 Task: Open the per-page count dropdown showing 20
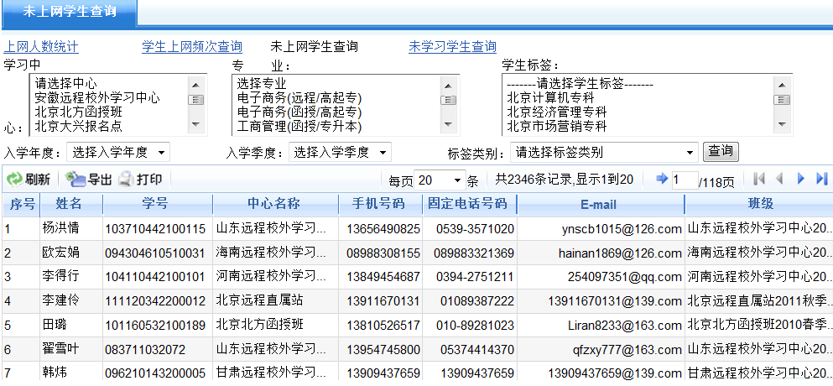tap(440, 180)
